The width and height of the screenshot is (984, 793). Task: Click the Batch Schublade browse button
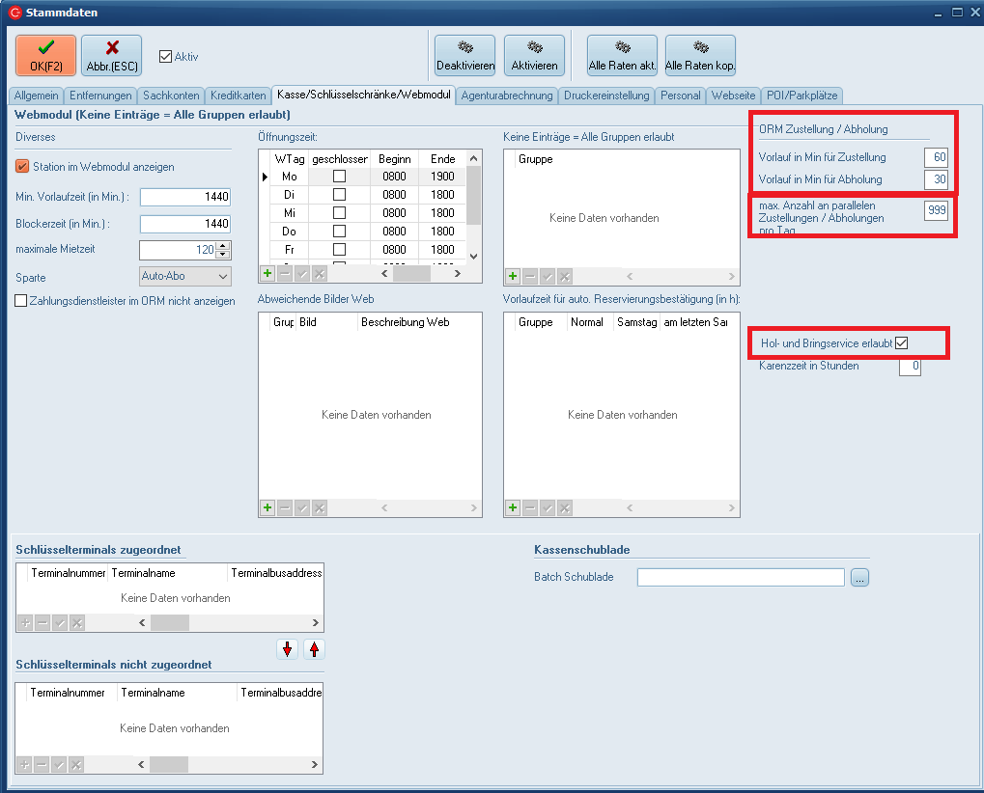coord(859,577)
